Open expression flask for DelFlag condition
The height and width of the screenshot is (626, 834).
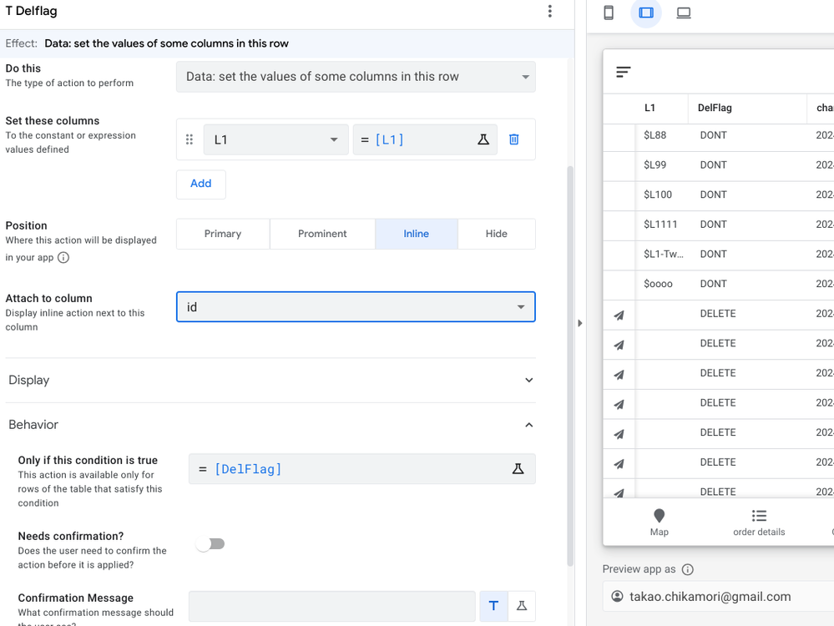(518, 468)
